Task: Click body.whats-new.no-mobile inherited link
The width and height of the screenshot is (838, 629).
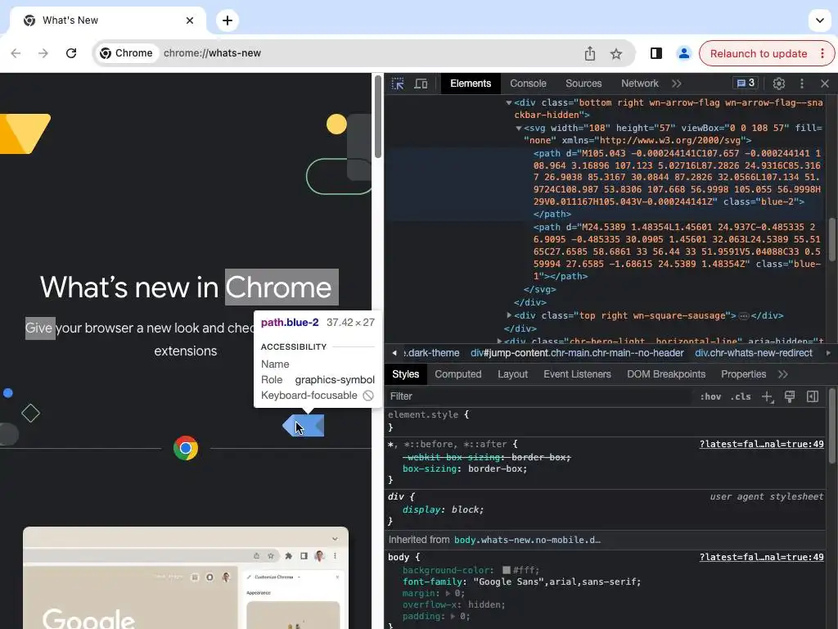Action: click(x=527, y=540)
